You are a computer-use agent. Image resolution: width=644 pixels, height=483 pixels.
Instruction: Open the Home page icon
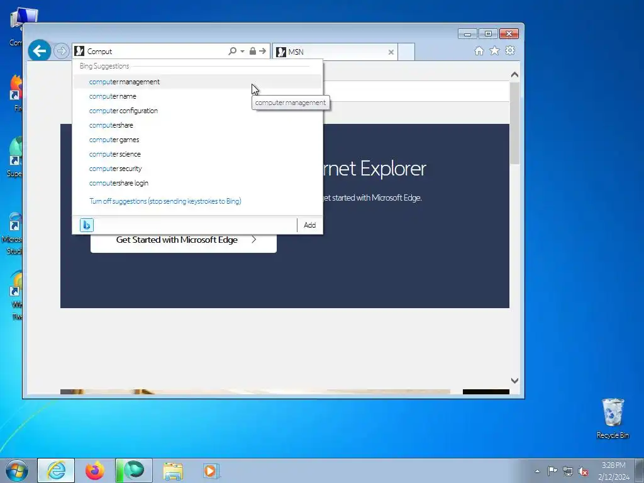pyautogui.click(x=479, y=50)
